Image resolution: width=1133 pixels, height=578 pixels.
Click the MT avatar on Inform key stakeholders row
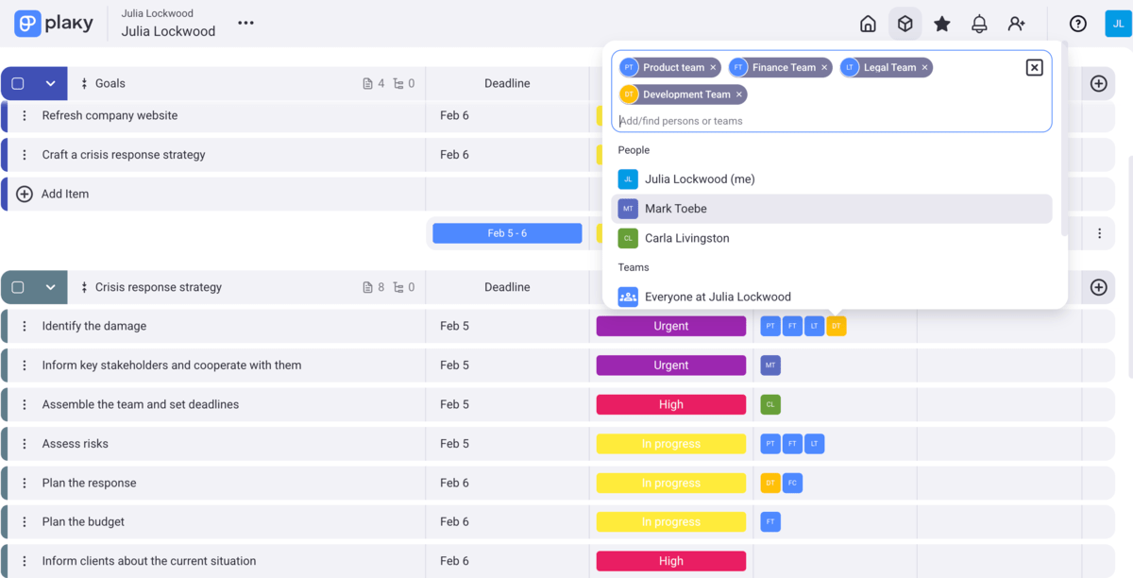[769, 365]
